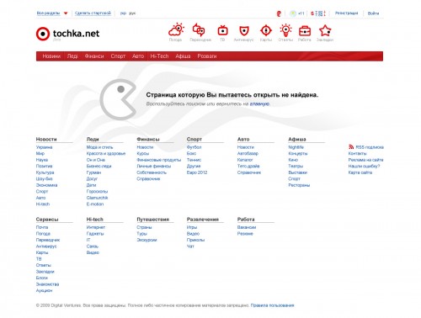Viewport: 421px width, 318px height.
Task: Open Розваги in the red navigation bar
Action: click(x=207, y=56)
